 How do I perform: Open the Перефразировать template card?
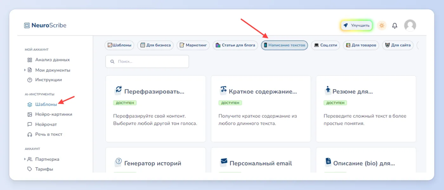155,109
